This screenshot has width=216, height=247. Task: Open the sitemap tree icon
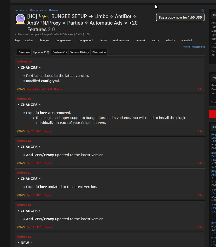click(202, 10)
